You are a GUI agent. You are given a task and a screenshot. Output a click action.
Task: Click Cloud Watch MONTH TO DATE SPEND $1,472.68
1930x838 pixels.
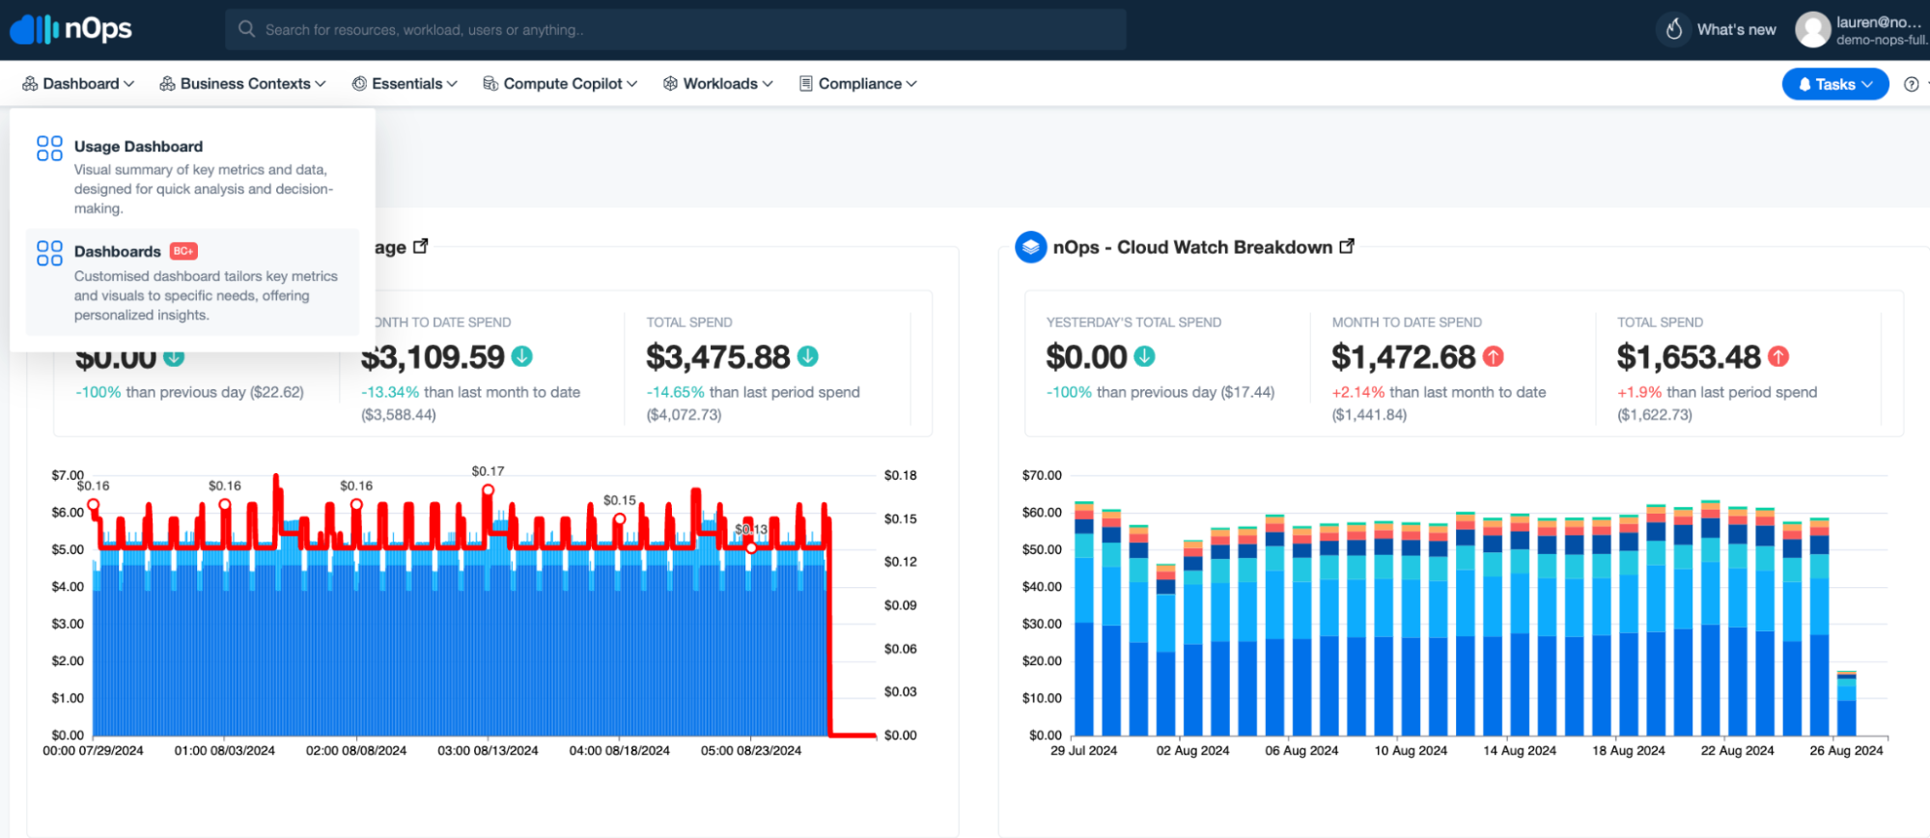tap(1404, 357)
